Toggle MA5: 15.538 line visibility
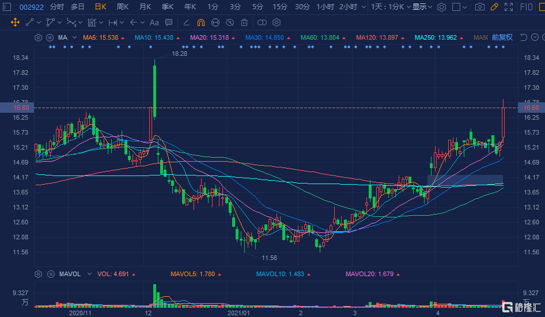Viewport: 545px width, 317px height. [104, 37]
